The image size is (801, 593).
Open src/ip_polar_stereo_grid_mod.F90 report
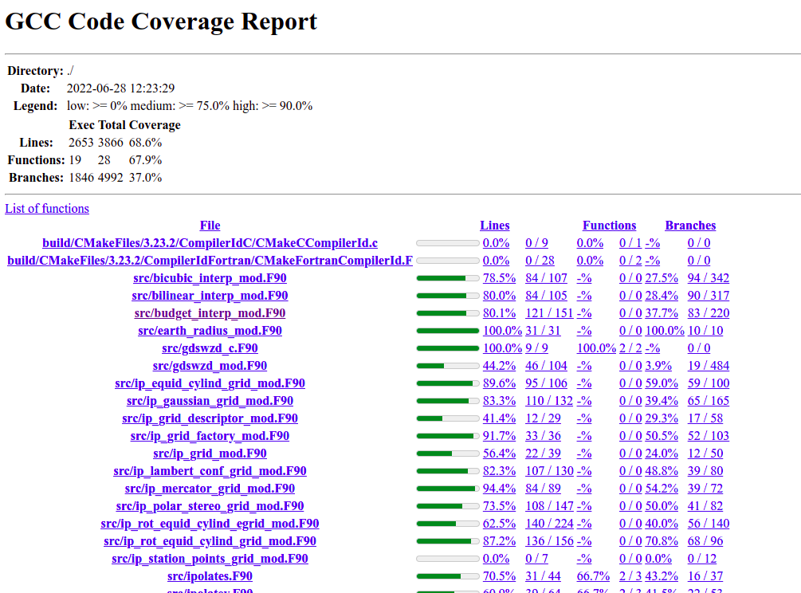coord(210,506)
